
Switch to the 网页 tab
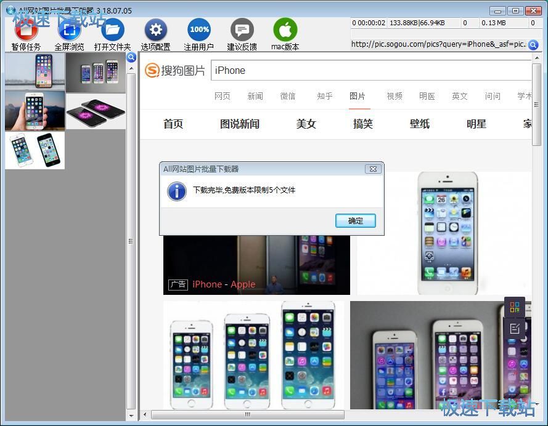point(223,96)
